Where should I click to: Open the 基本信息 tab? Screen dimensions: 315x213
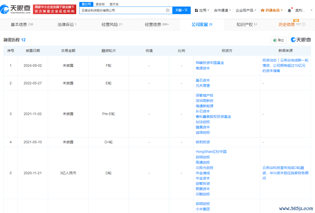click(x=22, y=25)
